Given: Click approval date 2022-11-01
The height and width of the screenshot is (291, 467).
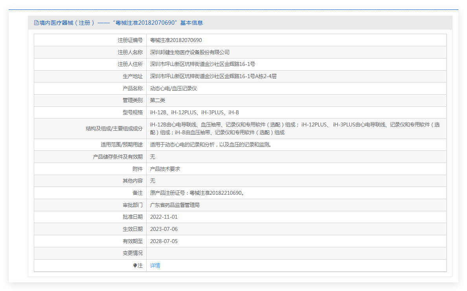Looking at the screenshot, I should [x=164, y=217].
